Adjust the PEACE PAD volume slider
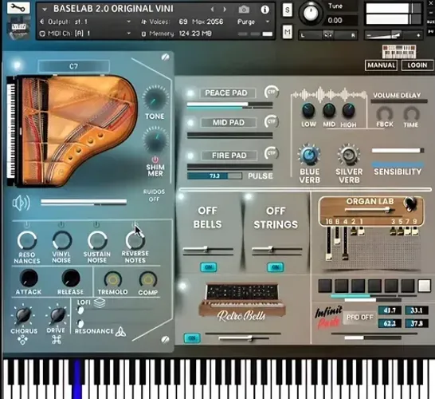Image resolution: width=435 pixels, height=399 pixels. point(229,105)
